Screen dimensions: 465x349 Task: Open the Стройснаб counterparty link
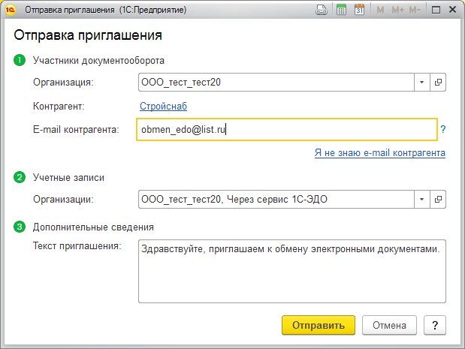163,107
